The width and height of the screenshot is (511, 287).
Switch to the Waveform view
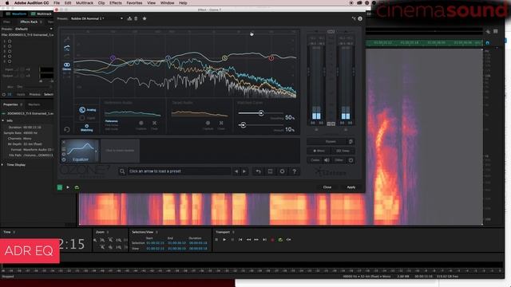pyautogui.click(x=16, y=14)
